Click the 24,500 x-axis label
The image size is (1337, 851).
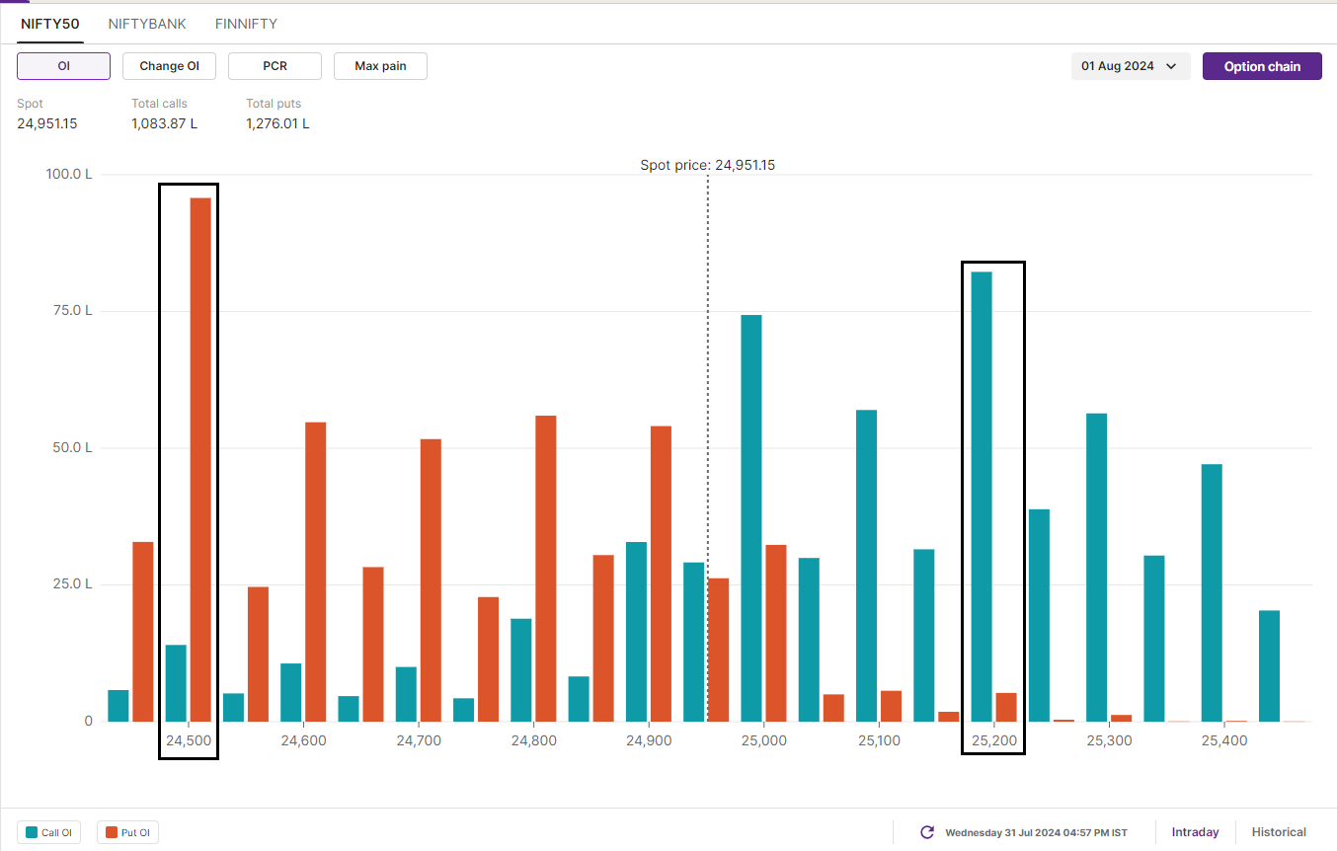(x=188, y=740)
